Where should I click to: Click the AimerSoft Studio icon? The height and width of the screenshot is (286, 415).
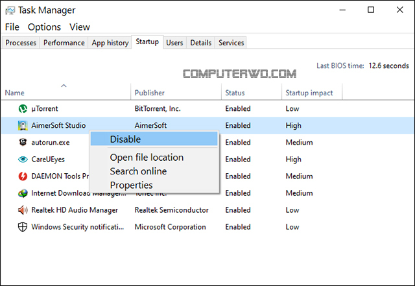coord(23,126)
